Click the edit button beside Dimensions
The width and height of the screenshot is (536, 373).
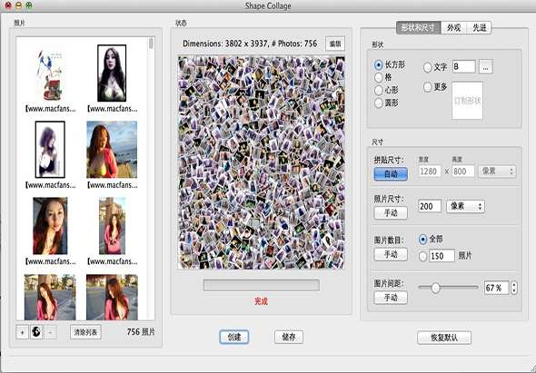click(335, 44)
